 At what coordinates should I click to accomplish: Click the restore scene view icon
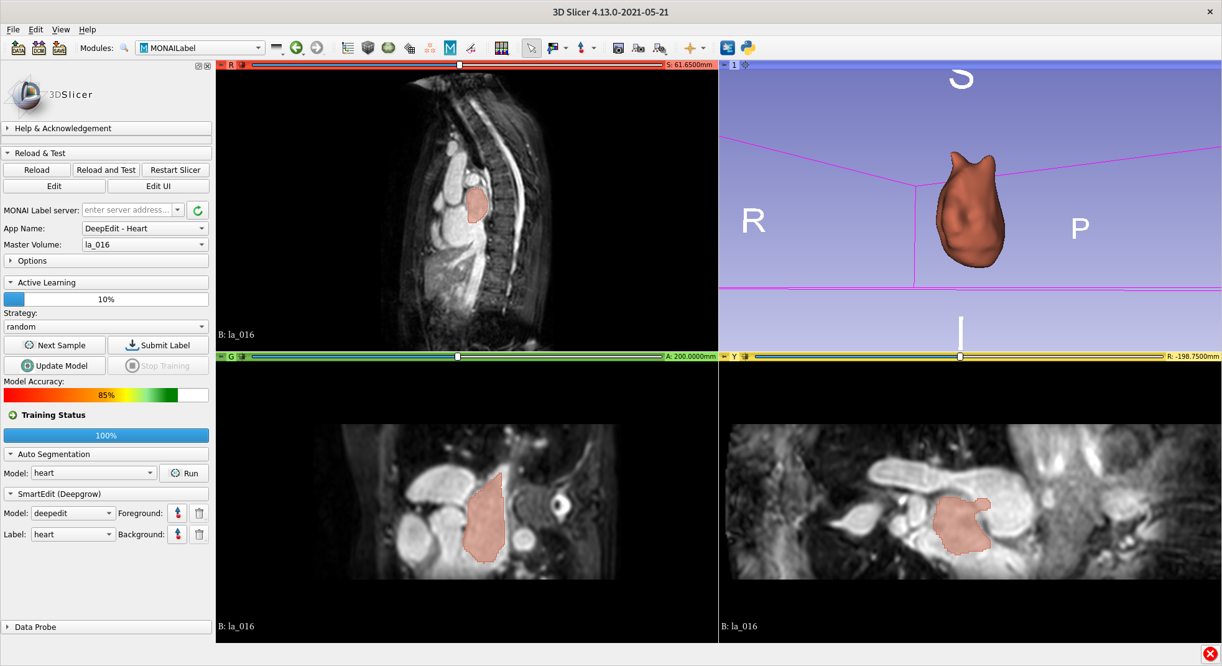[x=660, y=48]
